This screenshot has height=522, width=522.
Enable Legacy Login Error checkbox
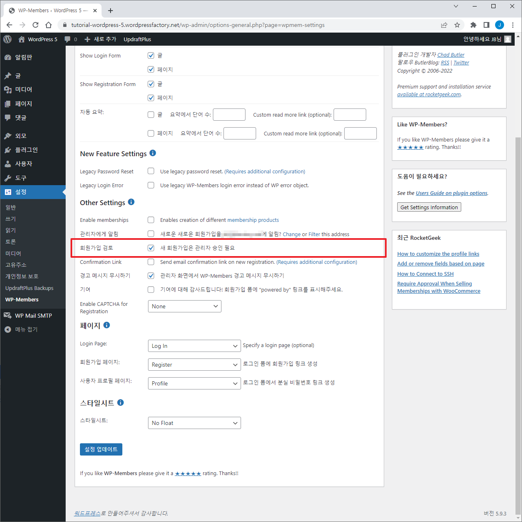tap(151, 185)
